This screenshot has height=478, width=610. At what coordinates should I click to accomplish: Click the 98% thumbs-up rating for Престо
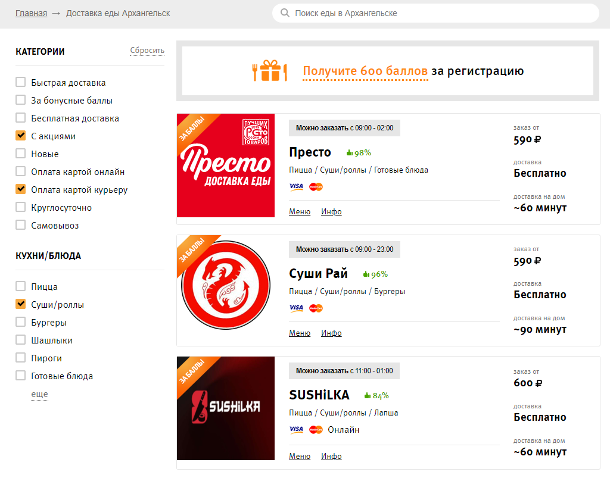click(359, 153)
